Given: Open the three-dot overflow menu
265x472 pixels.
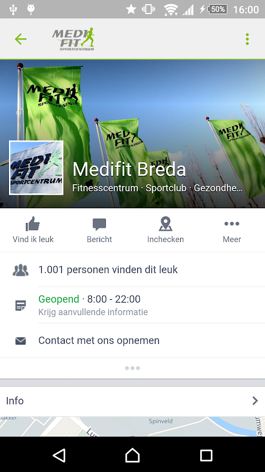Looking at the screenshot, I should 247,39.
